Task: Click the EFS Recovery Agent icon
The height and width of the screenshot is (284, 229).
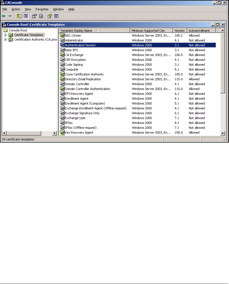Action: click(62, 94)
